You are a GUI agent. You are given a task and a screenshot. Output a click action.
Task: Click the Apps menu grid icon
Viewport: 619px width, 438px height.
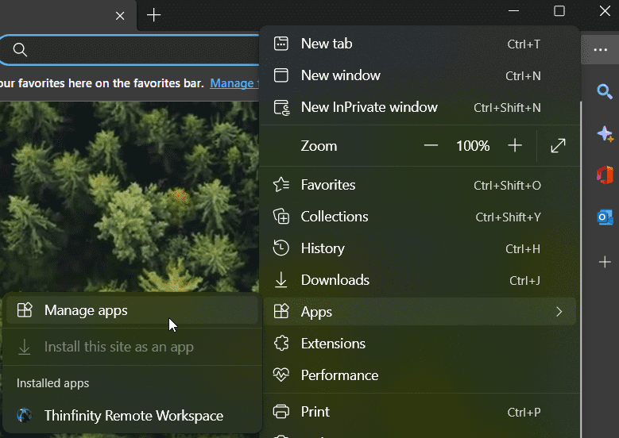[281, 312]
